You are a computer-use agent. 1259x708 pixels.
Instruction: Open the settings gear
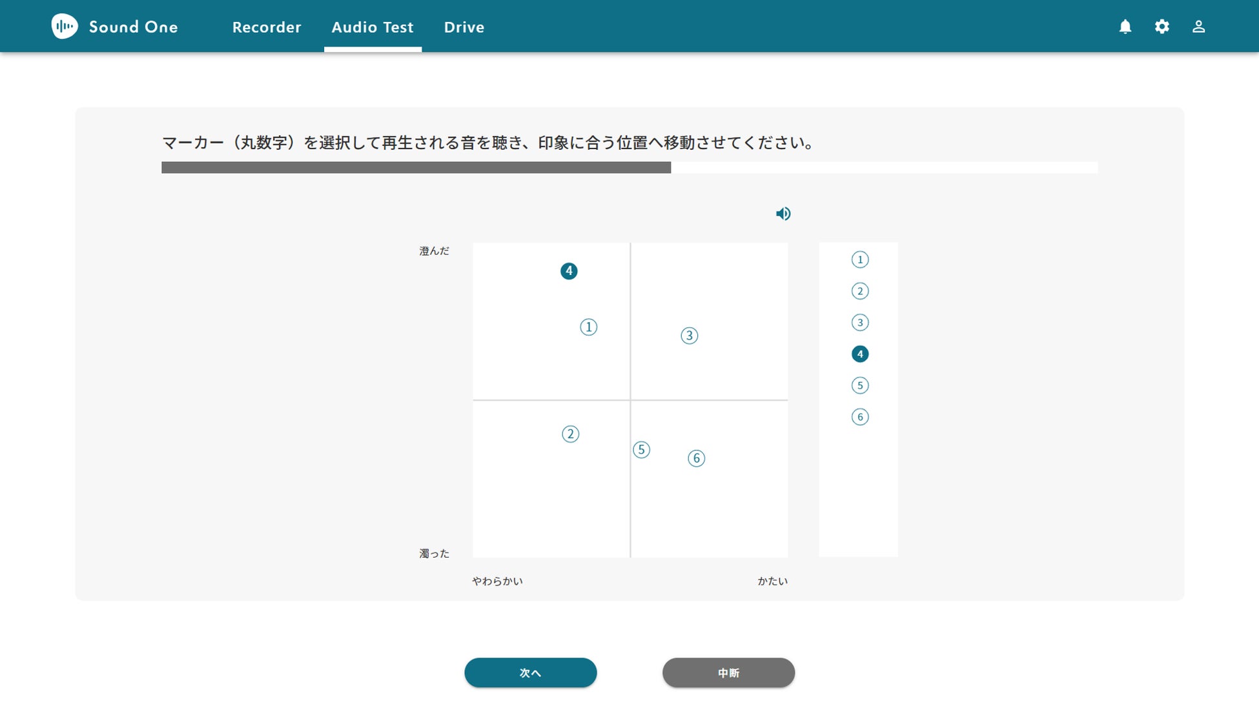click(1162, 26)
